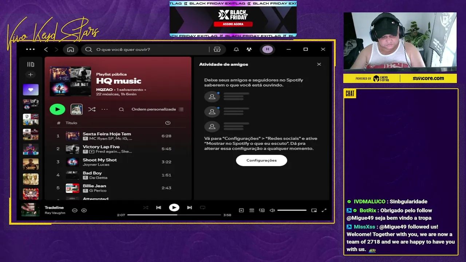466x262 pixels.
Task: Click the now playing album thumbnail
Action: (31, 210)
